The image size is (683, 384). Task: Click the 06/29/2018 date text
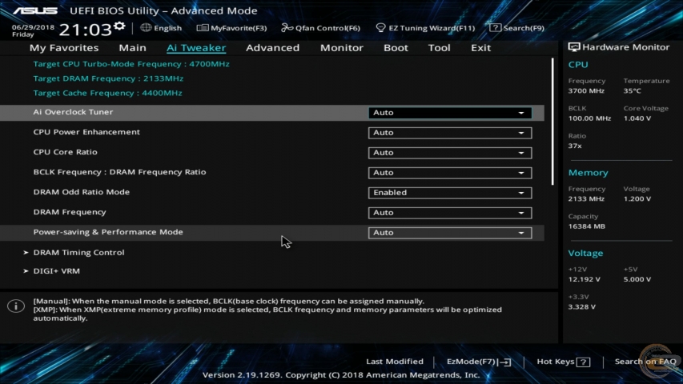33,27
